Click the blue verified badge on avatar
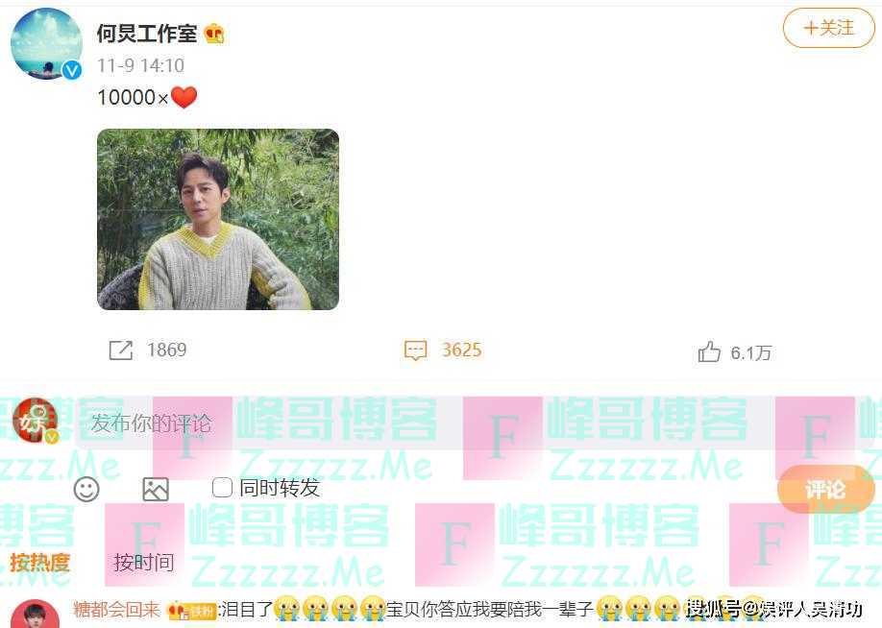 [x=71, y=70]
